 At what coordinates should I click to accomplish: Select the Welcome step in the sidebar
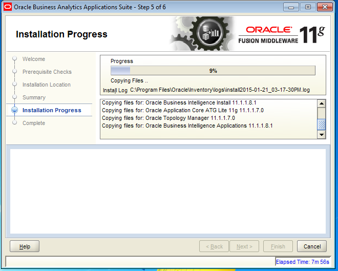click(x=34, y=59)
